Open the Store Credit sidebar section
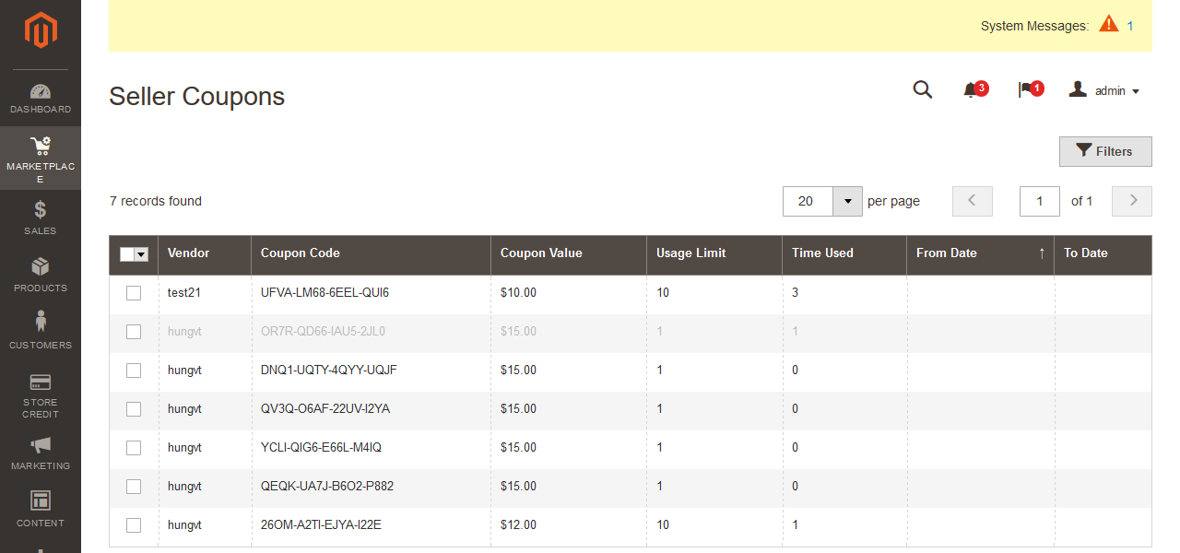The image size is (1180, 553). [x=41, y=396]
